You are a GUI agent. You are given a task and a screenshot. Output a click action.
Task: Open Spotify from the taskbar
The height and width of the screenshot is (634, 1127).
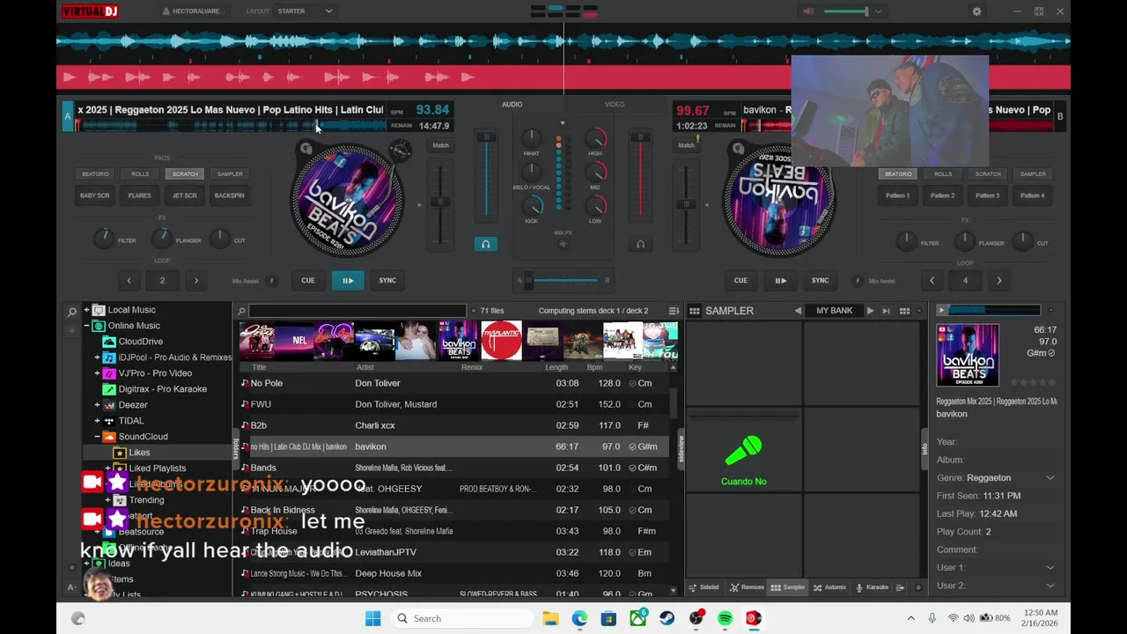[725, 618]
